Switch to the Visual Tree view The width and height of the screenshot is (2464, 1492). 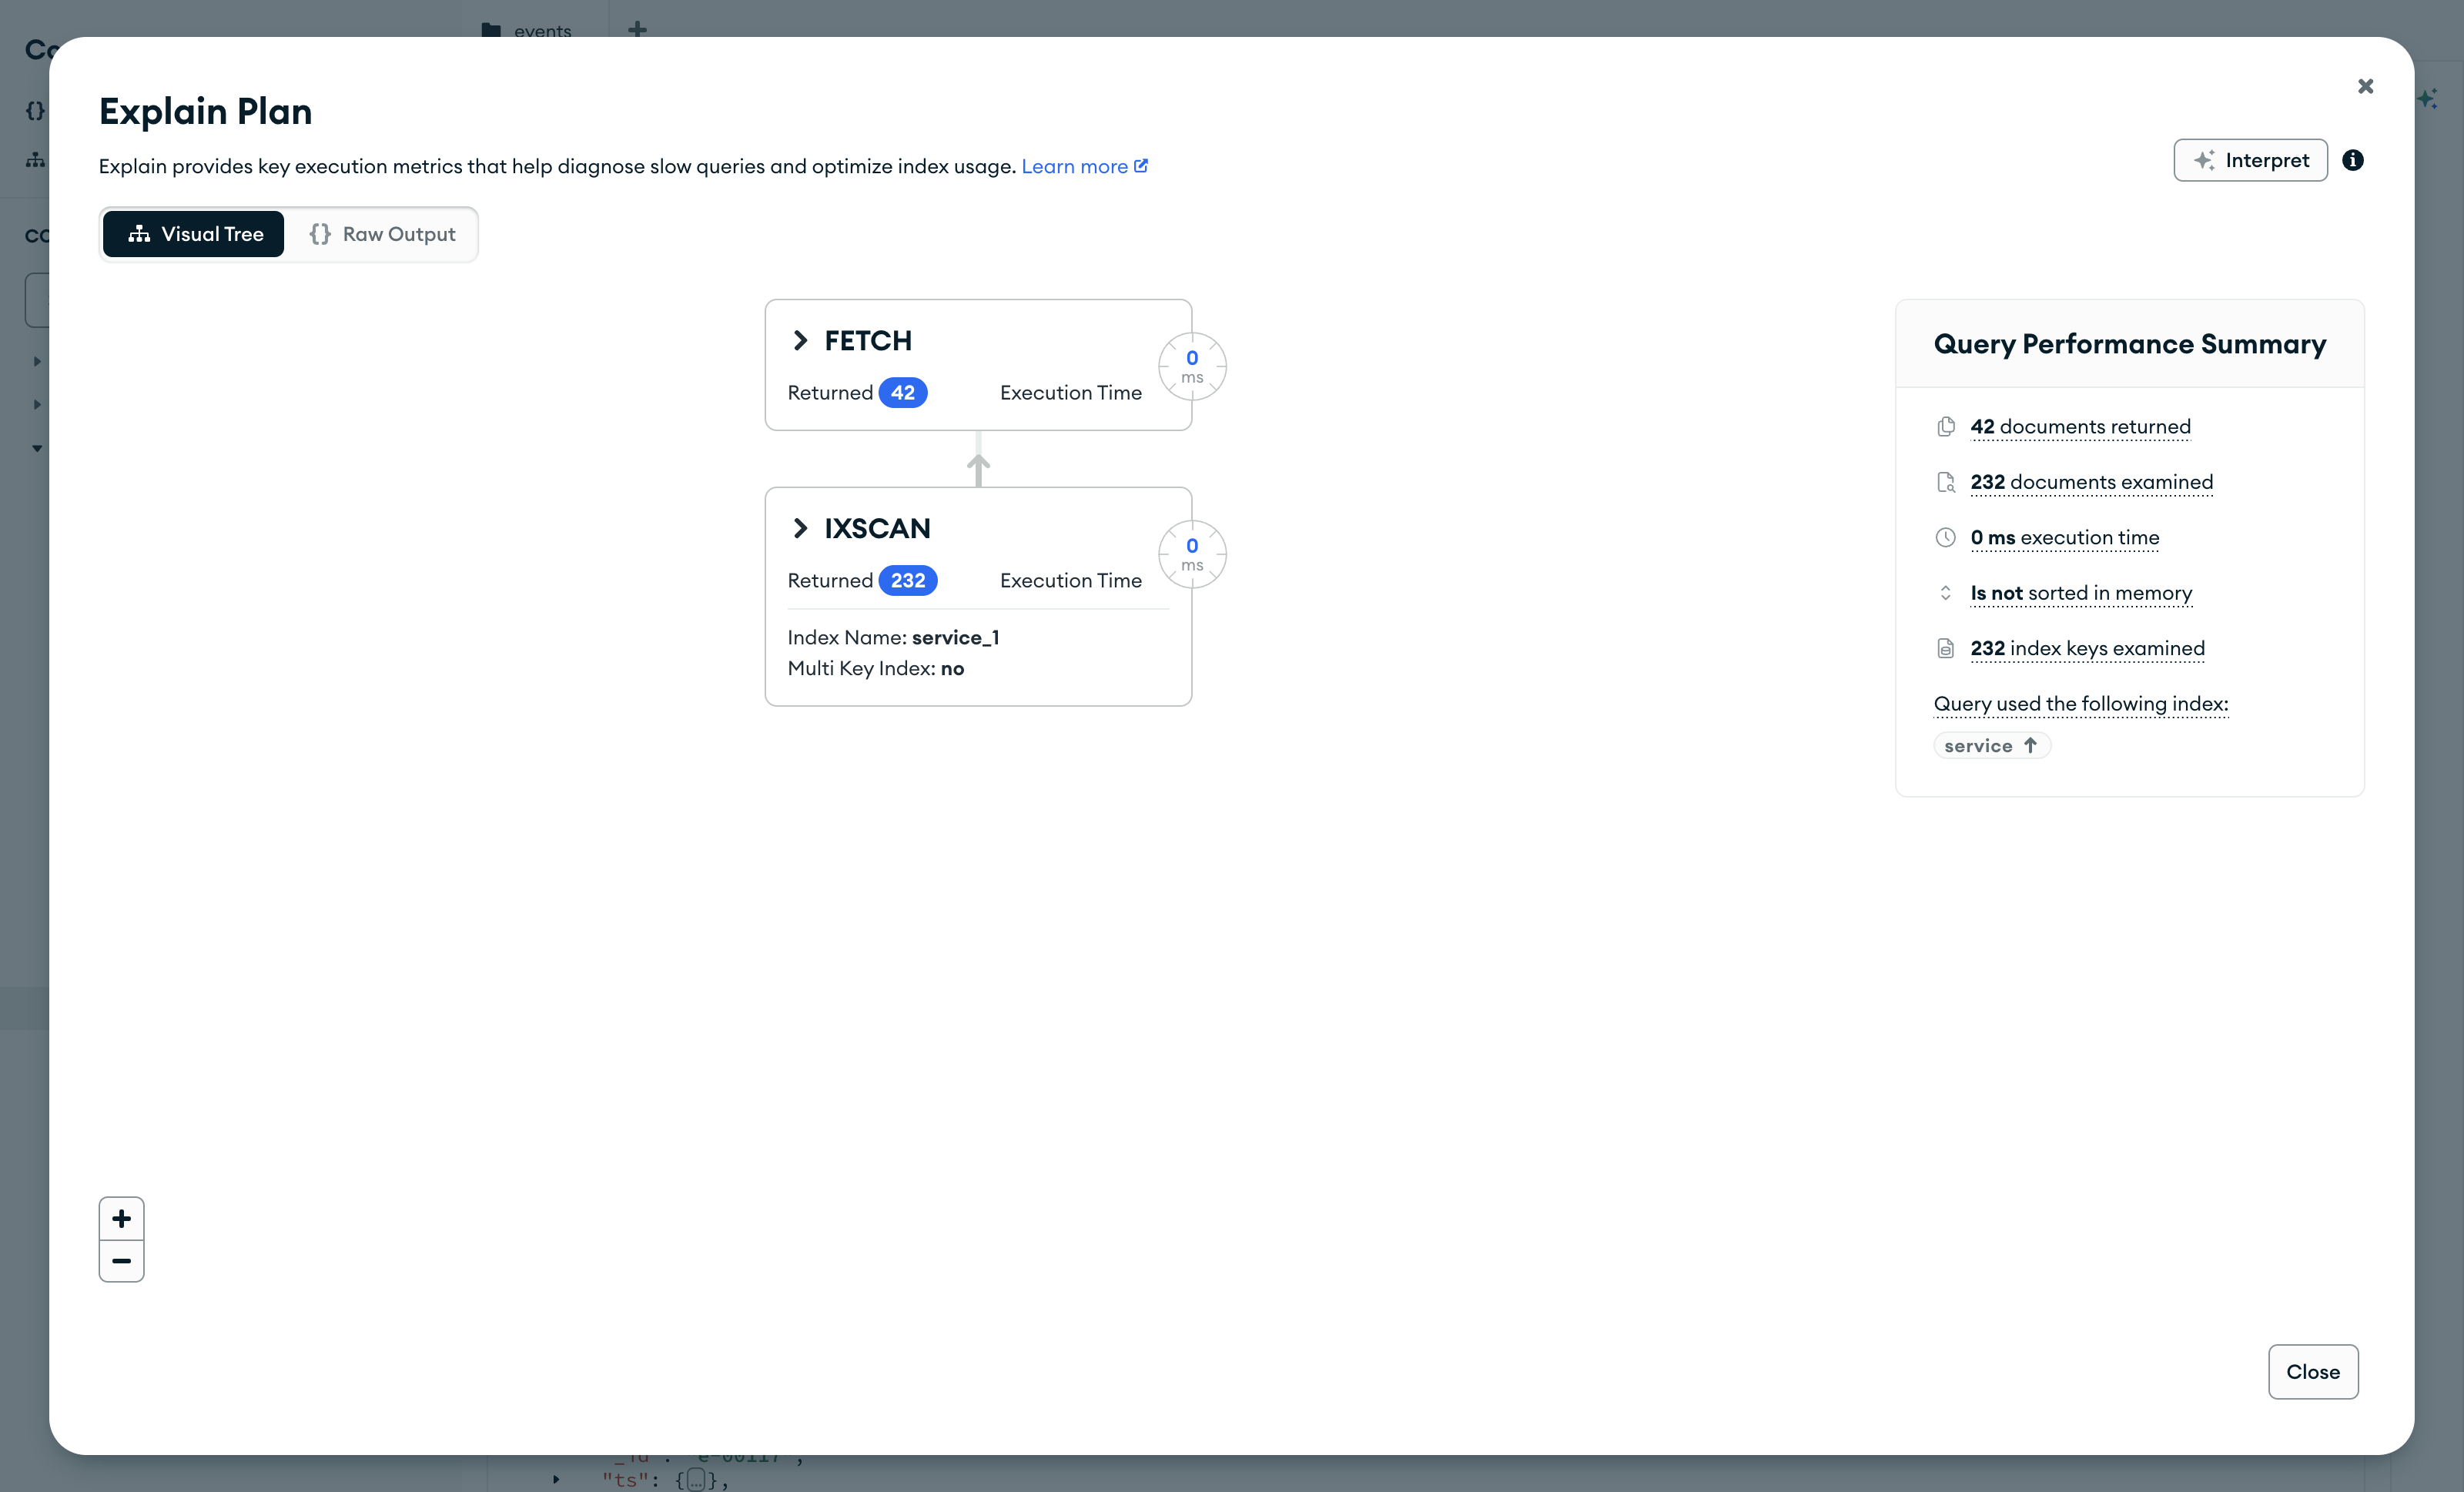coord(194,234)
